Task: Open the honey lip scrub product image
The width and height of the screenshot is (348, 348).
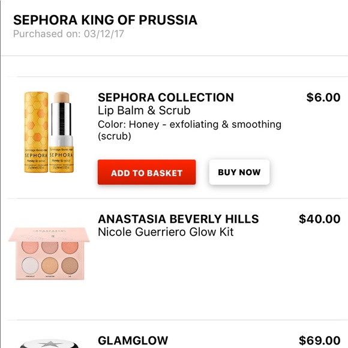Action: coord(49,132)
